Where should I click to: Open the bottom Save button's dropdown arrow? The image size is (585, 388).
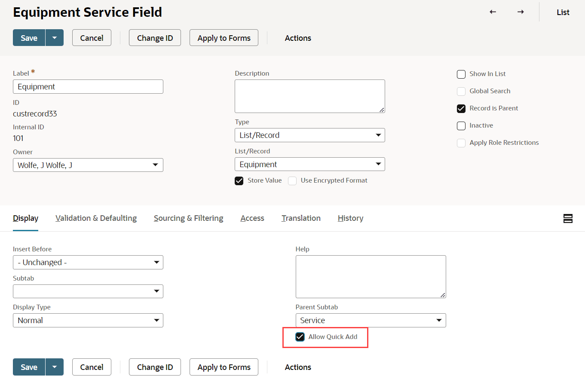pos(55,367)
